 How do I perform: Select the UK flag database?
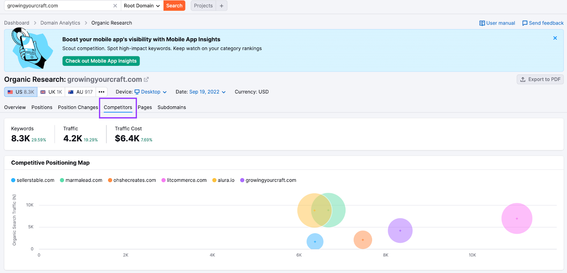pos(51,92)
